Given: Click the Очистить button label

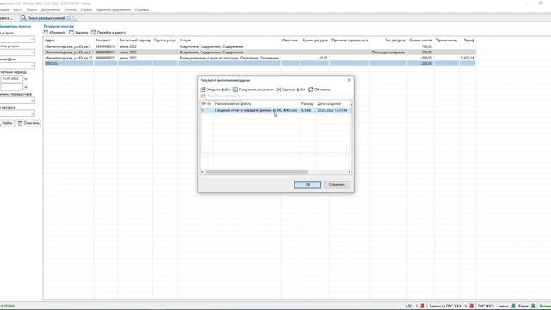Looking at the screenshot, I should pos(31,123).
